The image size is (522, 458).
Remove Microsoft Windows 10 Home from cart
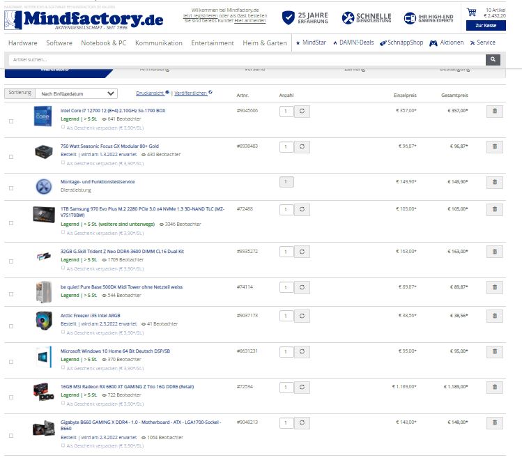(x=494, y=352)
